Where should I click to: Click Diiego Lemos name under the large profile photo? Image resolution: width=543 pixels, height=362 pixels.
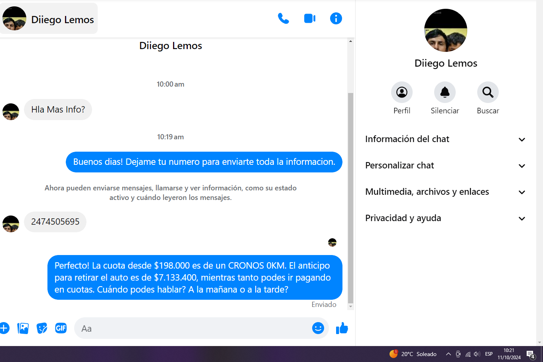click(446, 63)
